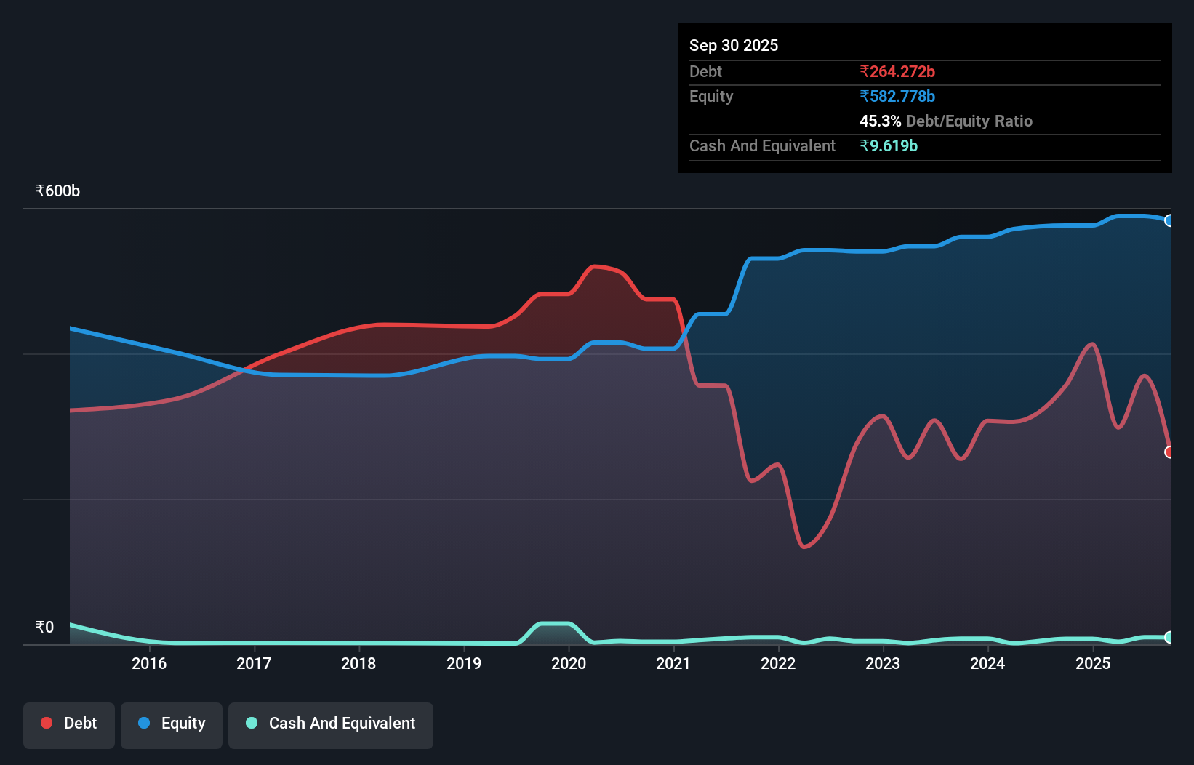
Task: Click the ₹600b axis label
Action: 57,191
